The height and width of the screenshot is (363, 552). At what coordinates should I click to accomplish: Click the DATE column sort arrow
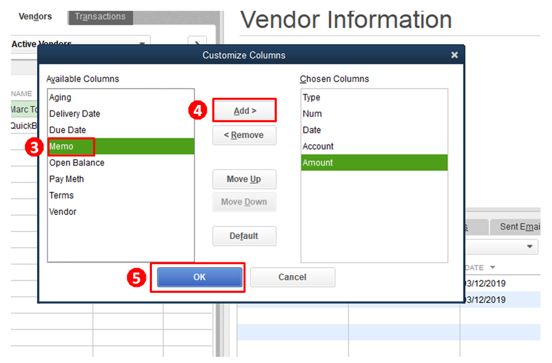492,267
